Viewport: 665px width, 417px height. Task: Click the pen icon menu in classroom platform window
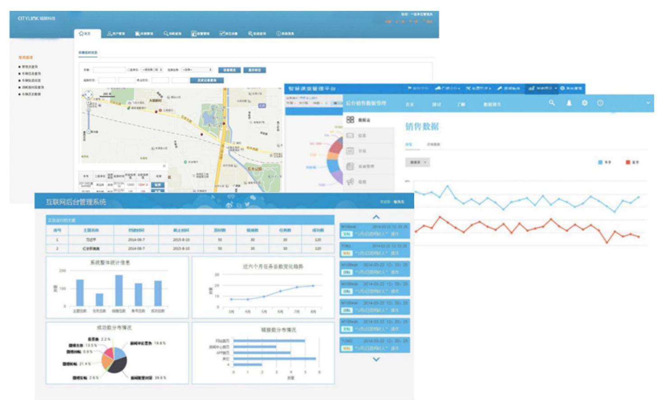tap(509, 88)
